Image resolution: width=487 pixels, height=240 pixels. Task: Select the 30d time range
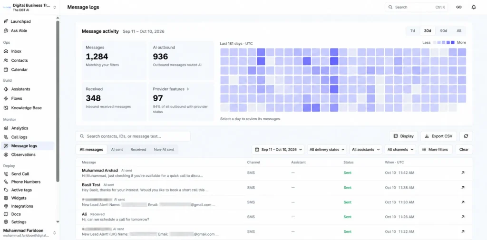(428, 31)
